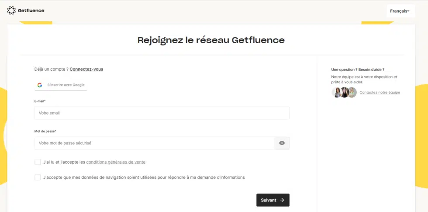Click the S'inscrire avec Google button
Image resolution: width=428 pixels, height=212 pixels.
coord(61,85)
